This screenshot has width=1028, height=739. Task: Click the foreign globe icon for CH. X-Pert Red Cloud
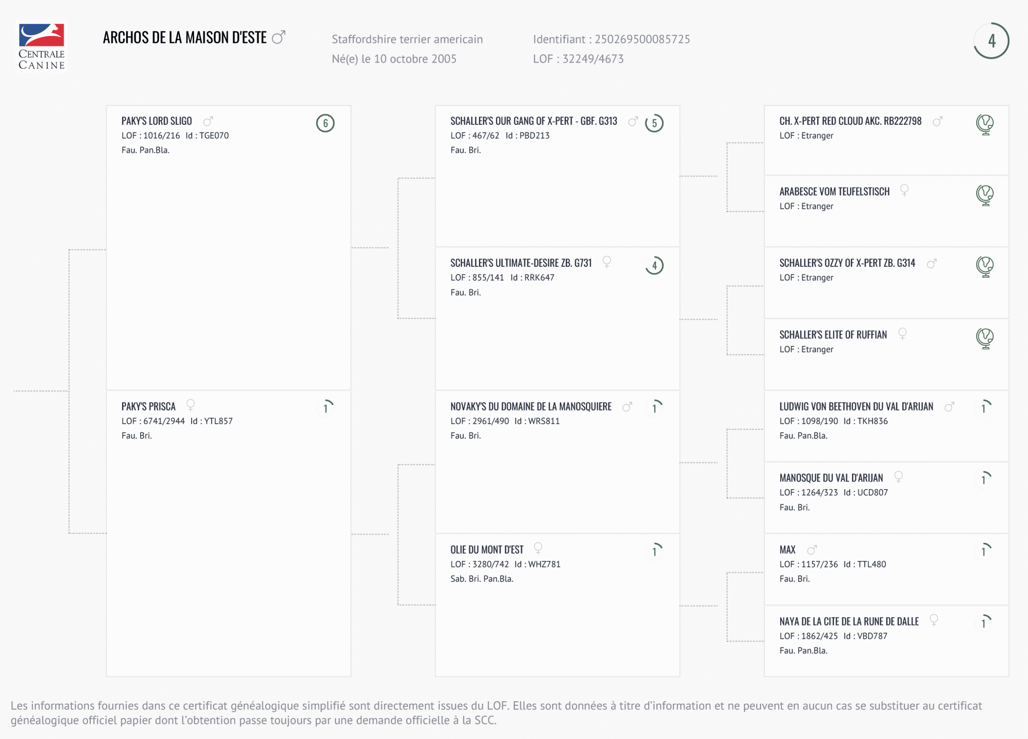point(985,124)
